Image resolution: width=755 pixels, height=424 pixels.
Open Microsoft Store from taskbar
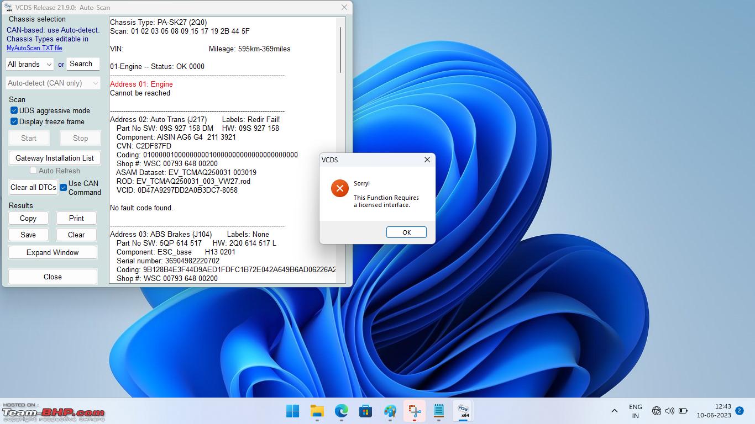pos(365,411)
